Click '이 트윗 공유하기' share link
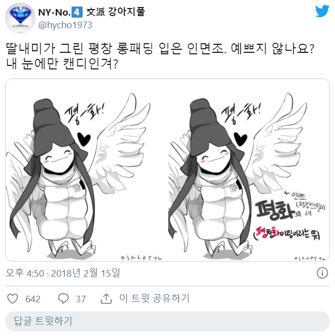Image resolution: width=335 pixels, height=336 pixels. click(x=155, y=298)
